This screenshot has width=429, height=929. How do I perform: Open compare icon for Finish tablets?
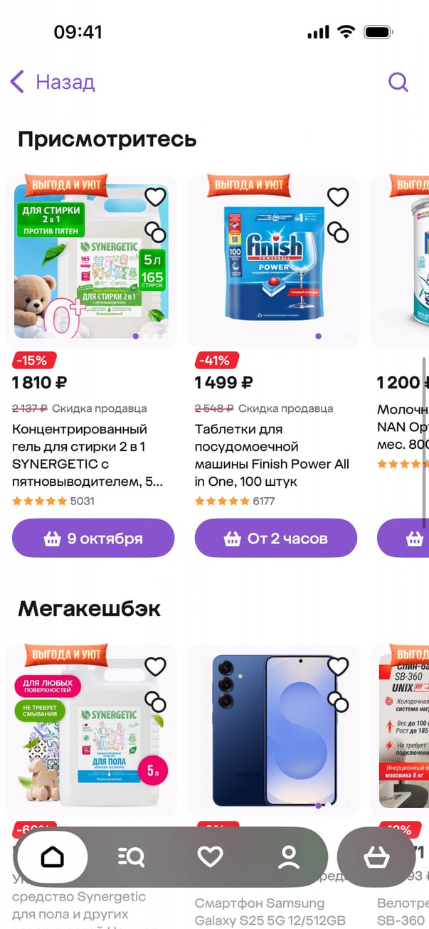338,232
